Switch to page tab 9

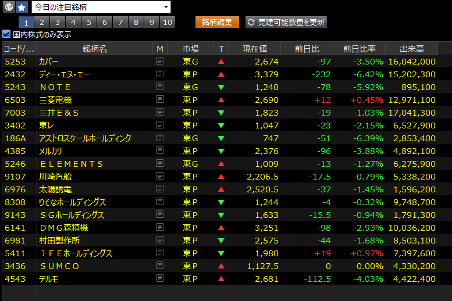[x=152, y=22]
